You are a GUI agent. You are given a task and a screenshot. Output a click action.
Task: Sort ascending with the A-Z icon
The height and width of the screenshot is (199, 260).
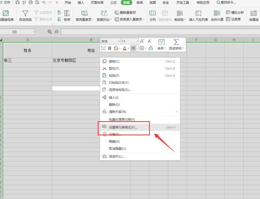[59, 12]
